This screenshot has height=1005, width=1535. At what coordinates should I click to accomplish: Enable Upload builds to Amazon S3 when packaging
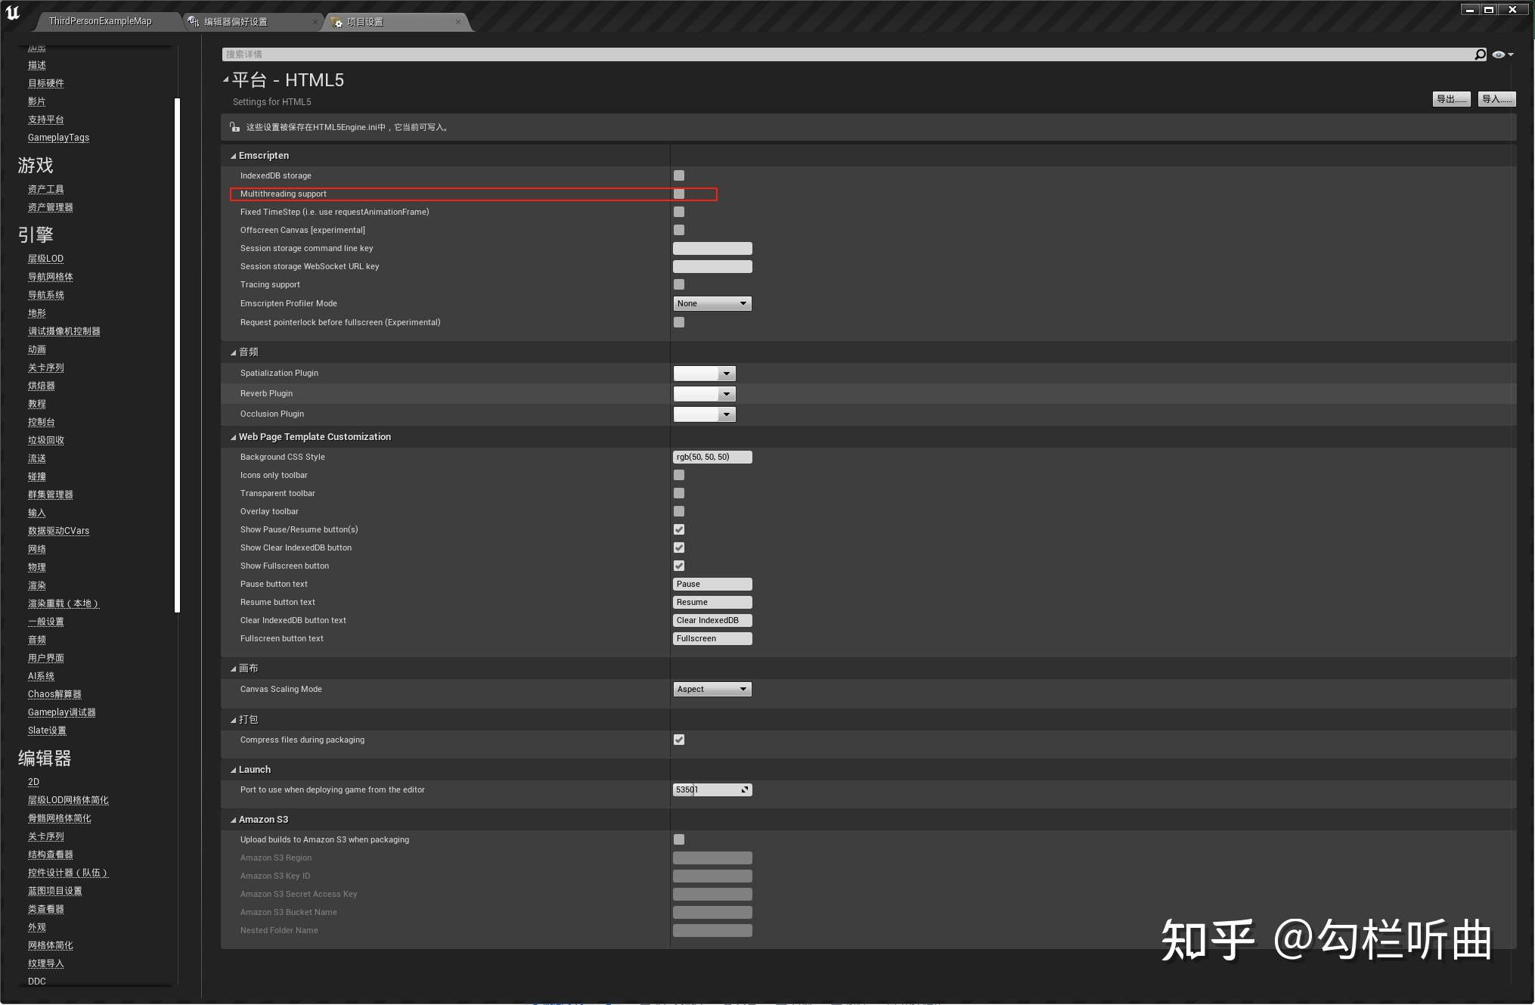(x=678, y=839)
